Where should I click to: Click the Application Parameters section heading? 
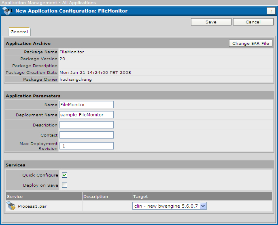point(33,96)
